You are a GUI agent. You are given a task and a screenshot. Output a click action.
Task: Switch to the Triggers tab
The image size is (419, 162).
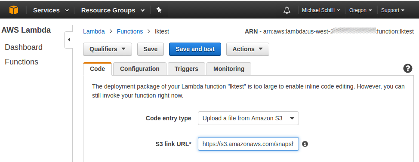tap(186, 69)
